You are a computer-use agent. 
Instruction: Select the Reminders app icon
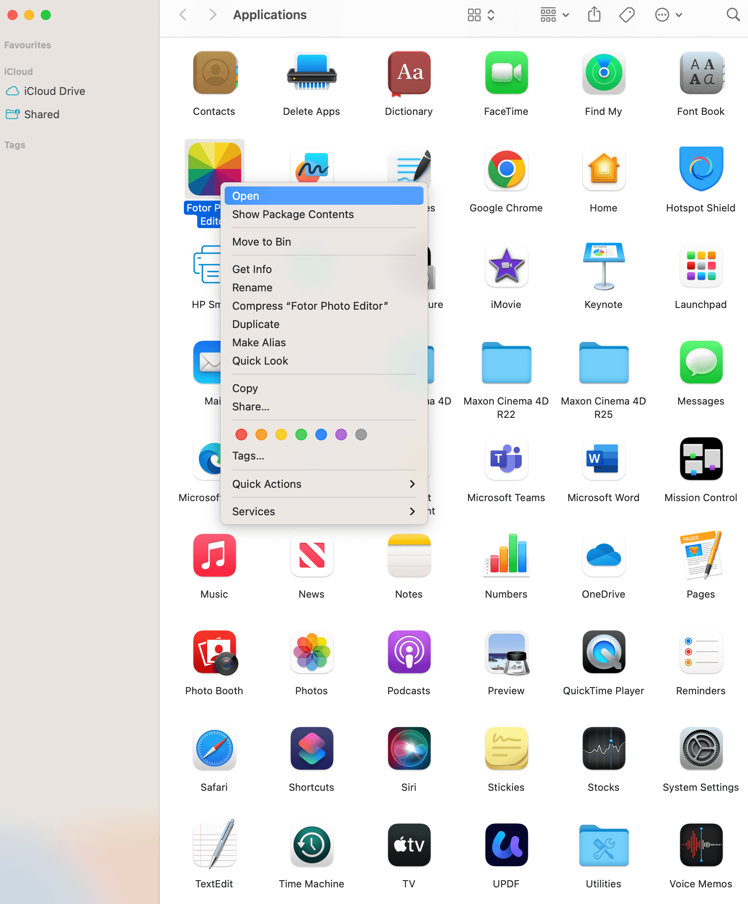pyautogui.click(x=701, y=652)
